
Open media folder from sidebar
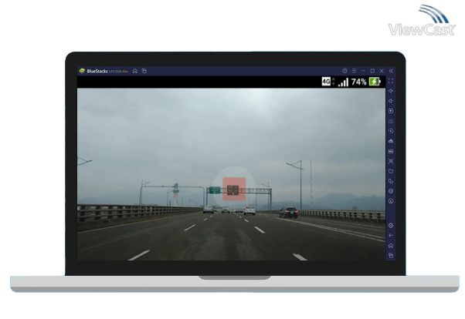click(391, 171)
